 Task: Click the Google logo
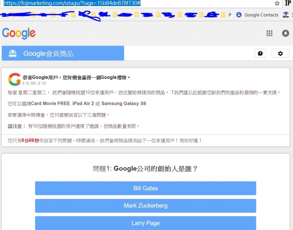pyautogui.click(x=19, y=33)
